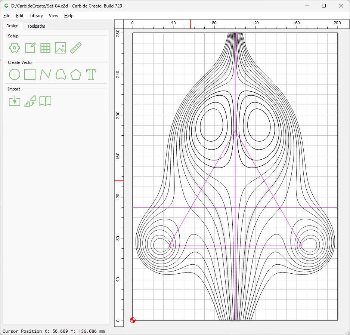Click the red origin marker on the canvas

133,320
